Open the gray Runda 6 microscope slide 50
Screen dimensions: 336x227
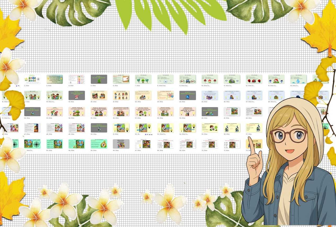tap(99, 128)
